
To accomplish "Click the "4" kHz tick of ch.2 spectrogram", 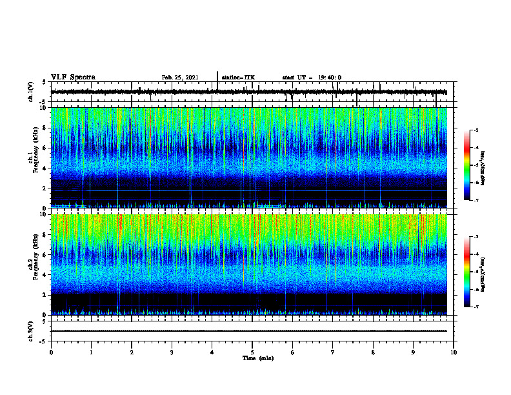I will click(x=45, y=275).
